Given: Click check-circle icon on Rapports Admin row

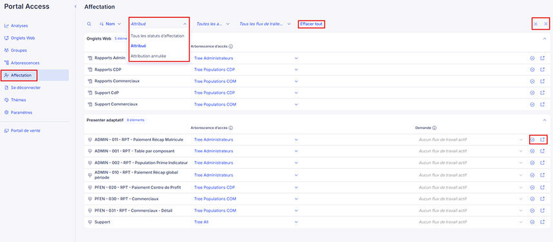Looking at the screenshot, I should pos(532,58).
